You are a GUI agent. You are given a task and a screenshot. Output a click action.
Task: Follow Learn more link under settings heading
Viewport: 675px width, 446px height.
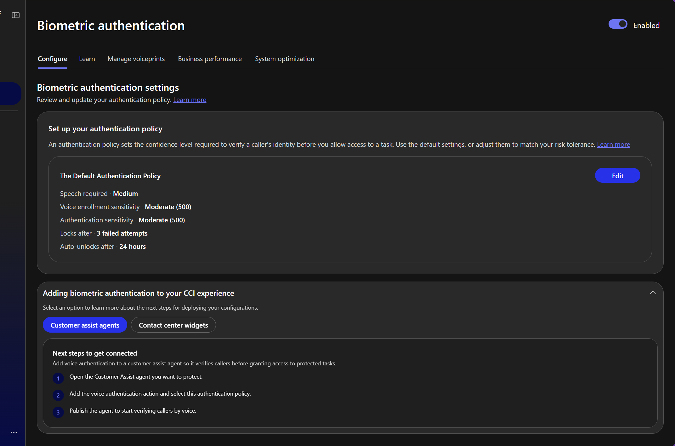[190, 100]
